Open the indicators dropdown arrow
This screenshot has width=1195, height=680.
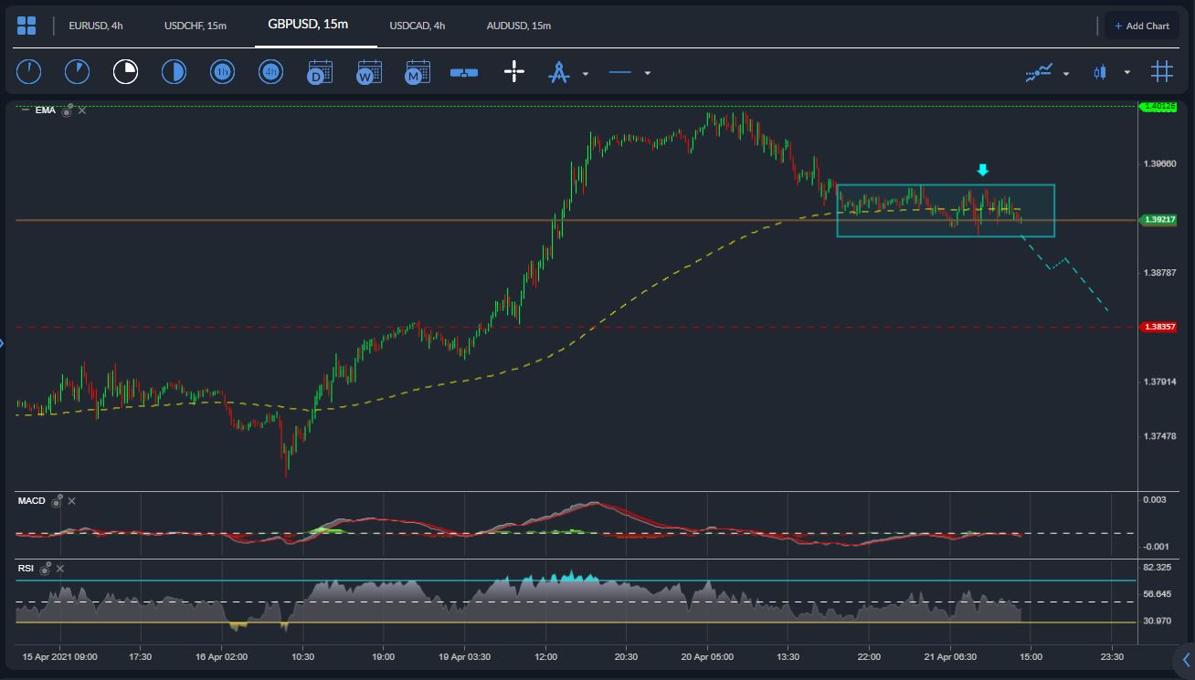pos(1063,73)
